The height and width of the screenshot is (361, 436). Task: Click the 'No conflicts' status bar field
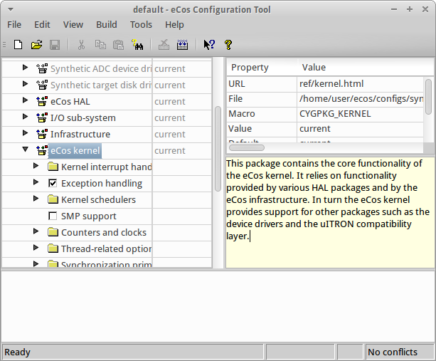[400, 352]
